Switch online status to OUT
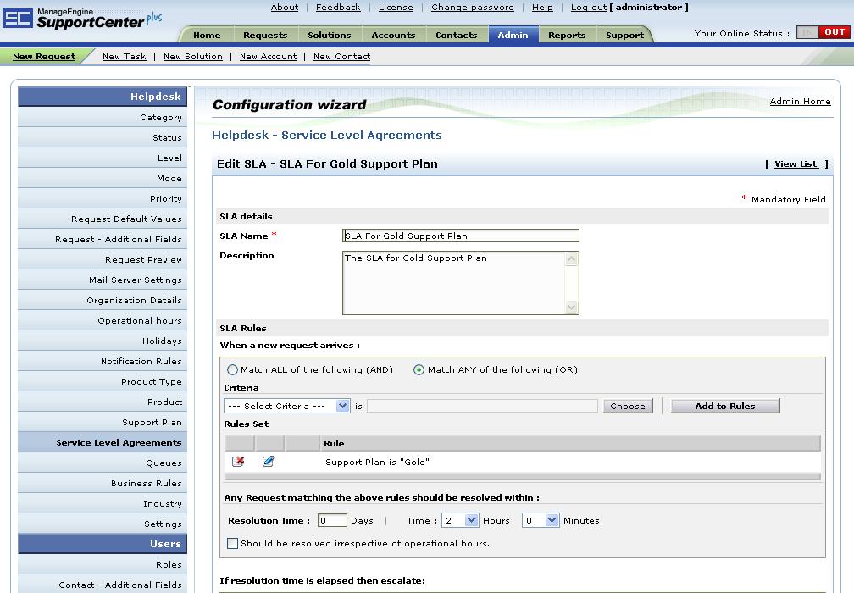Viewport: 854px width, 593px height. point(835,32)
